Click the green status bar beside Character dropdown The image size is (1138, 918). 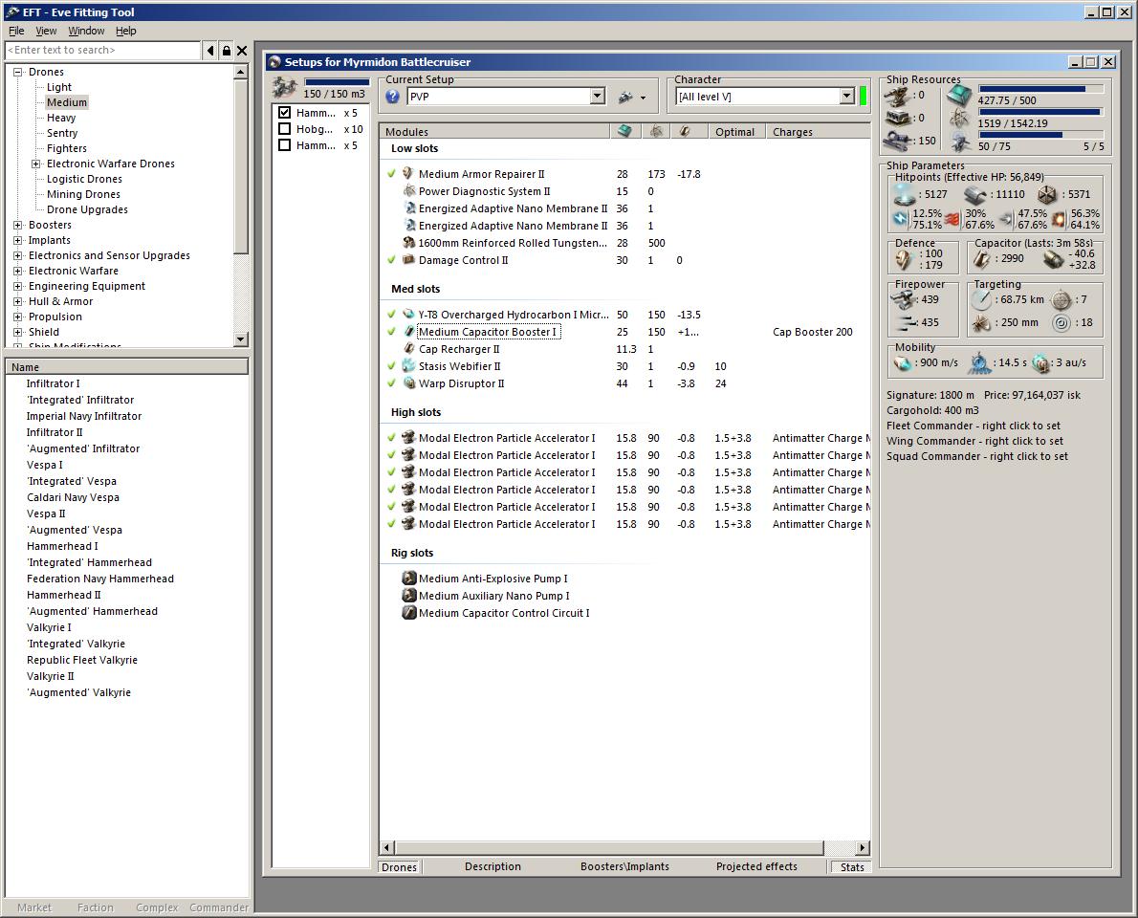pos(864,97)
